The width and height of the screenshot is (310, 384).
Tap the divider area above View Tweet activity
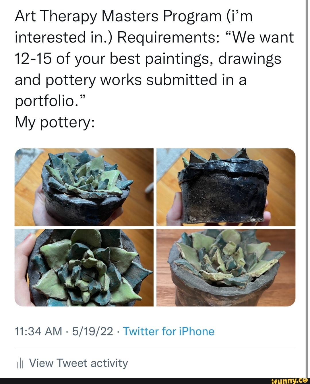[155, 346]
